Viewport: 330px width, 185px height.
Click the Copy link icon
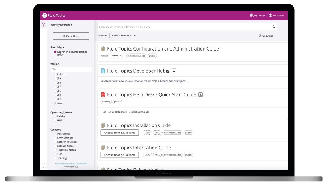coord(260,36)
